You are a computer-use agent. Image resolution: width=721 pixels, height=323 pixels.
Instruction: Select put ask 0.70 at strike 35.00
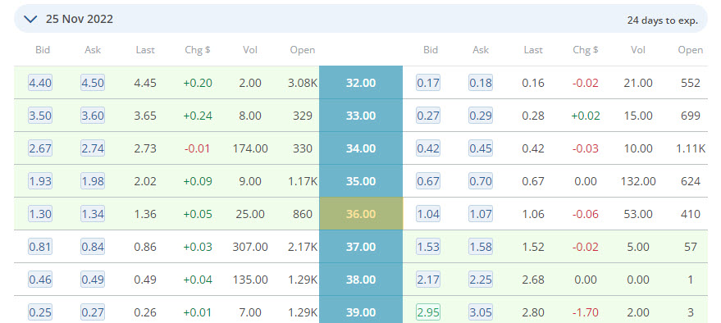click(x=481, y=181)
